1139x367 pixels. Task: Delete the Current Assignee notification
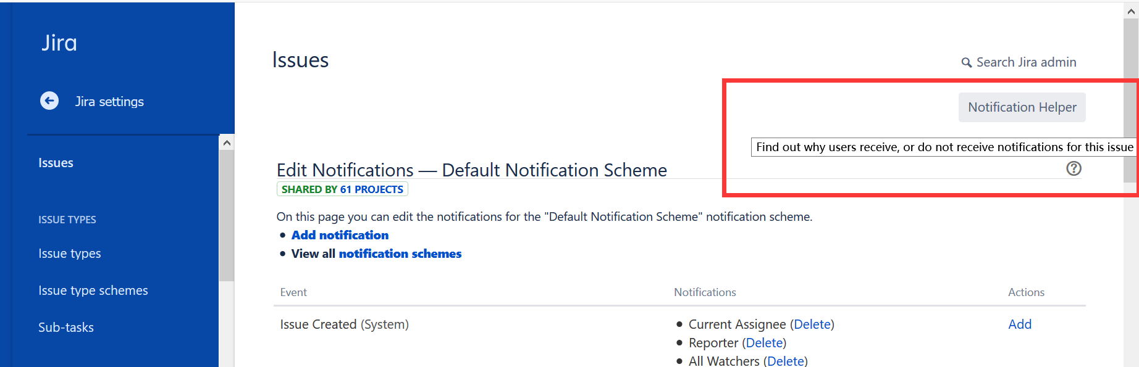[x=812, y=324]
